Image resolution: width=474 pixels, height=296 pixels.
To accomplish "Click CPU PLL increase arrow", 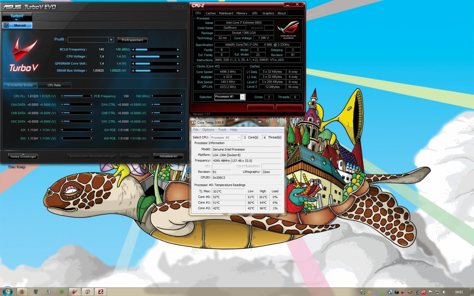I will 91,96.
